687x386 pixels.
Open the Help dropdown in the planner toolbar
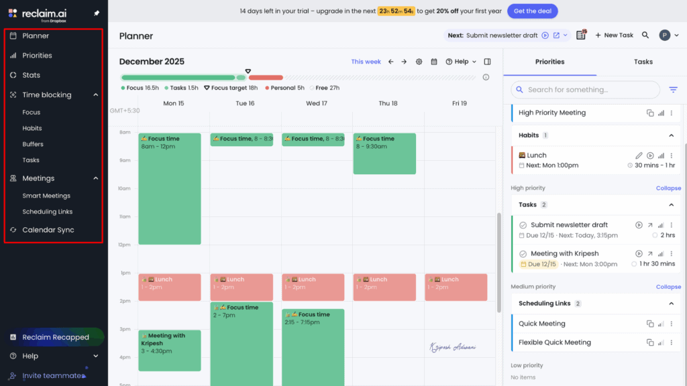(x=460, y=61)
